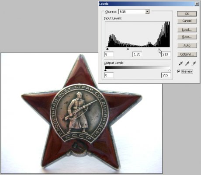This screenshot has width=201, height=175.
Task: Focus the input shadow field showing 8
Action: [x=109, y=54]
